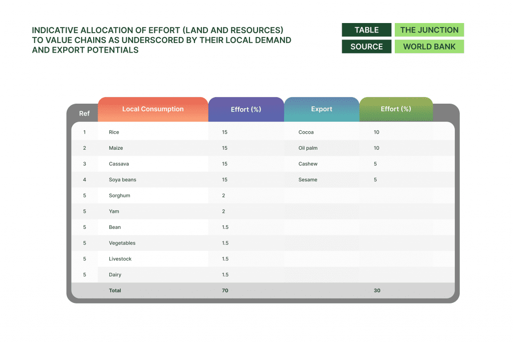Select the purple Effort (%) column header
Screen dimensions: 513x342
pyautogui.click(x=246, y=109)
